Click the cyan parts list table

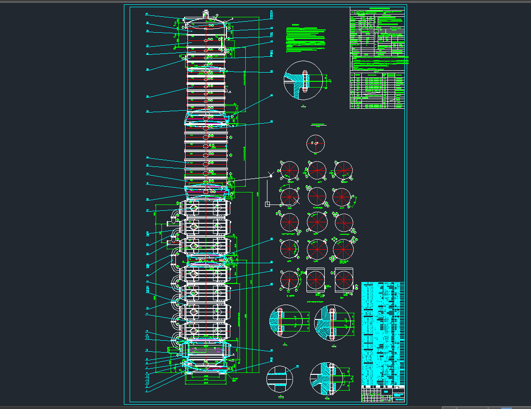pos(383,333)
